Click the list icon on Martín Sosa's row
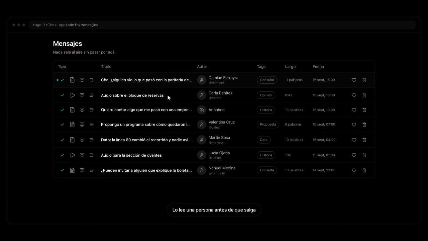Image resolution: width=428 pixels, height=241 pixels. point(92,140)
